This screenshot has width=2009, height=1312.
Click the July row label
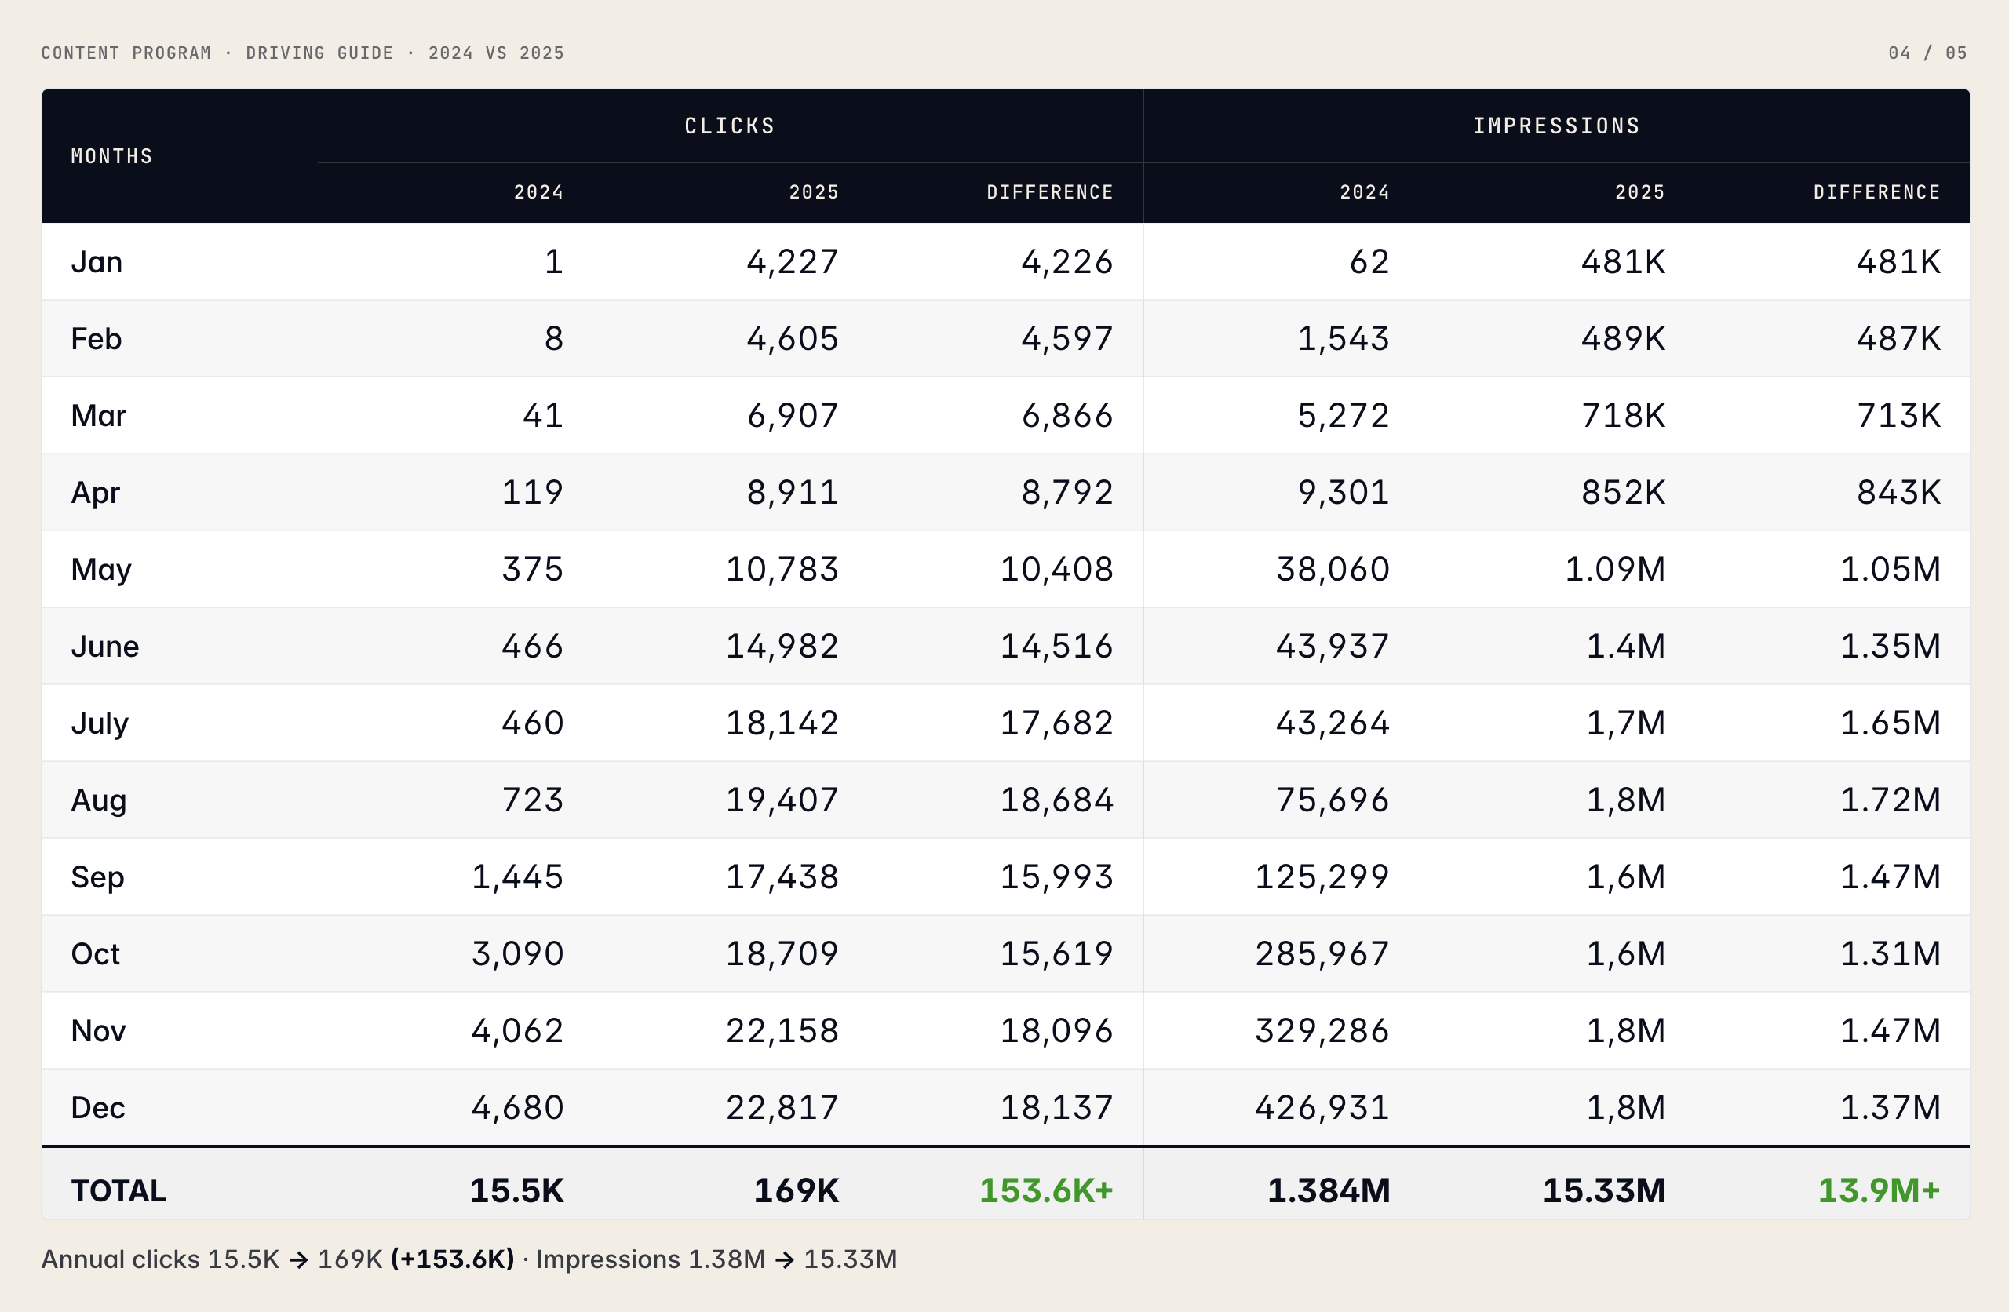(100, 723)
